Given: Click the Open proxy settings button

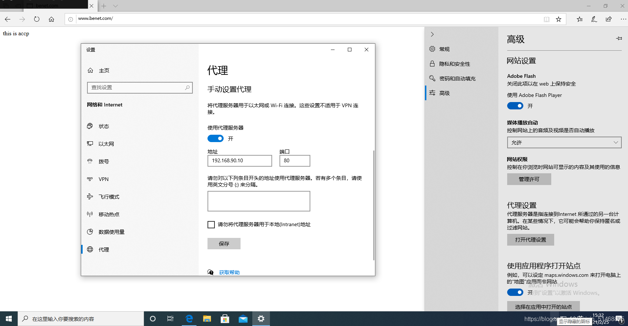Looking at the screenshot, I should tap(530, 240).
